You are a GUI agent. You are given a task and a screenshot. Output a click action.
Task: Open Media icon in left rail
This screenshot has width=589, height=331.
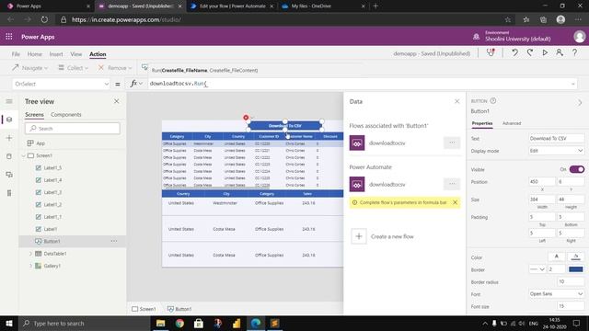[9, 175]
